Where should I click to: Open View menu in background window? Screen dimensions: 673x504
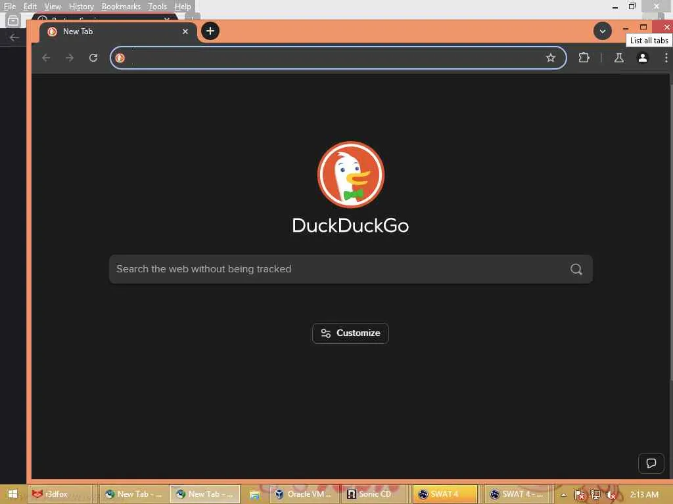(53, 7)
